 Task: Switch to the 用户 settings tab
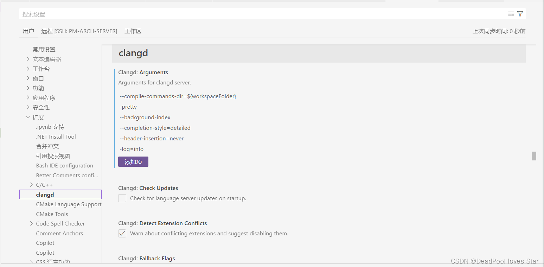(28, 31)
